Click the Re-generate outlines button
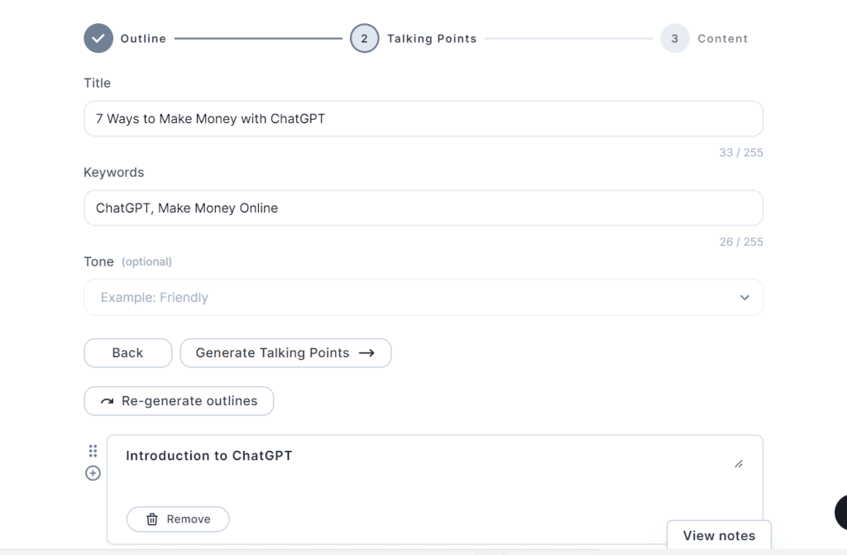The width and height of the screenshot is (847, 555). (x=179, y=401)
